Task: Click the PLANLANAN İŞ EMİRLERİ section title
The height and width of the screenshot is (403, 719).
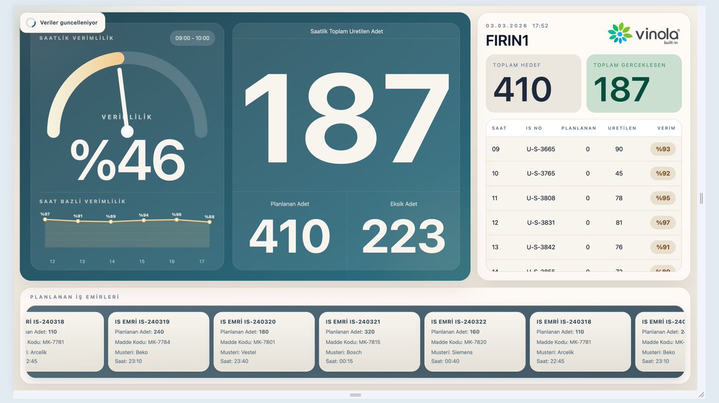Action: [x=74, y=297]
